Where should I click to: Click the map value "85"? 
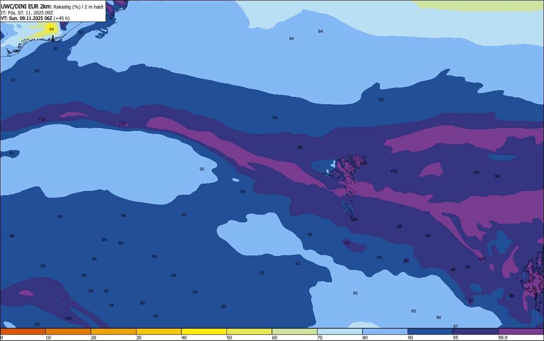click(x=414, y=311)
